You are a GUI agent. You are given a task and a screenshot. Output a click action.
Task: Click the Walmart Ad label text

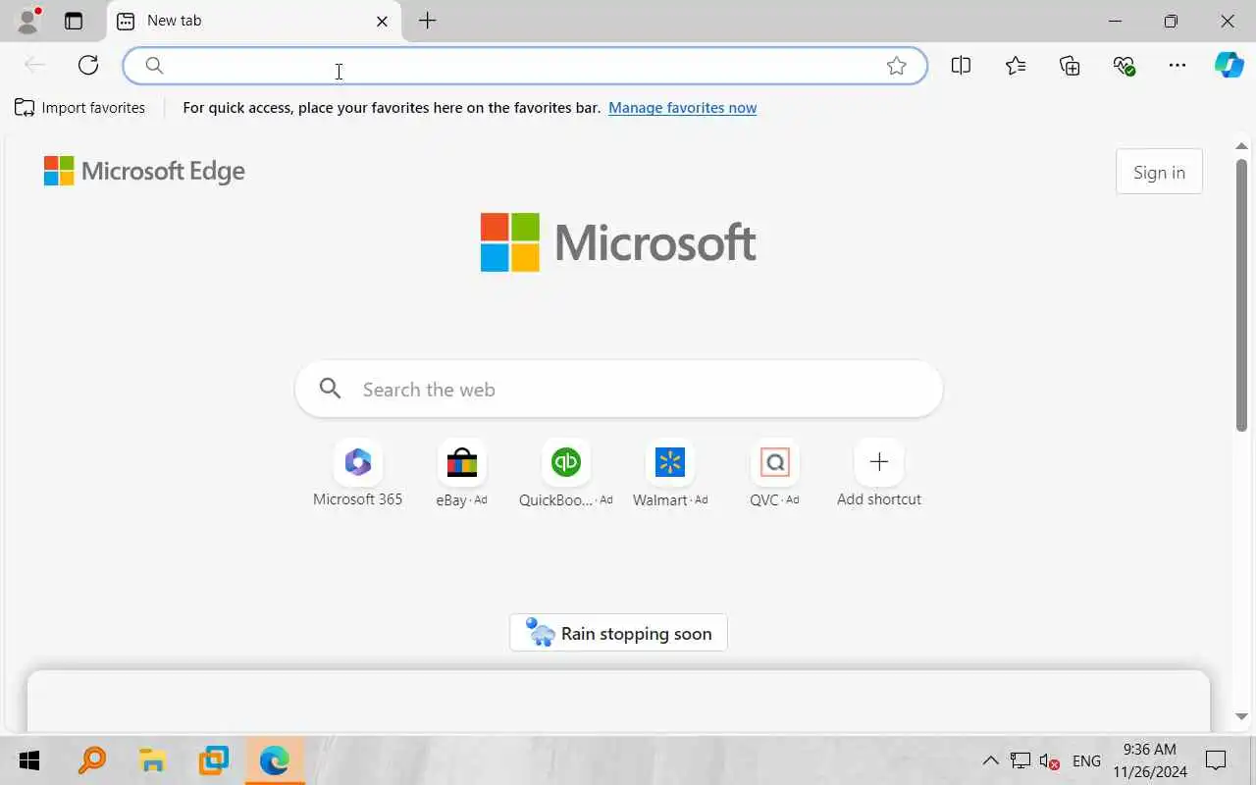tap(670, 499)
